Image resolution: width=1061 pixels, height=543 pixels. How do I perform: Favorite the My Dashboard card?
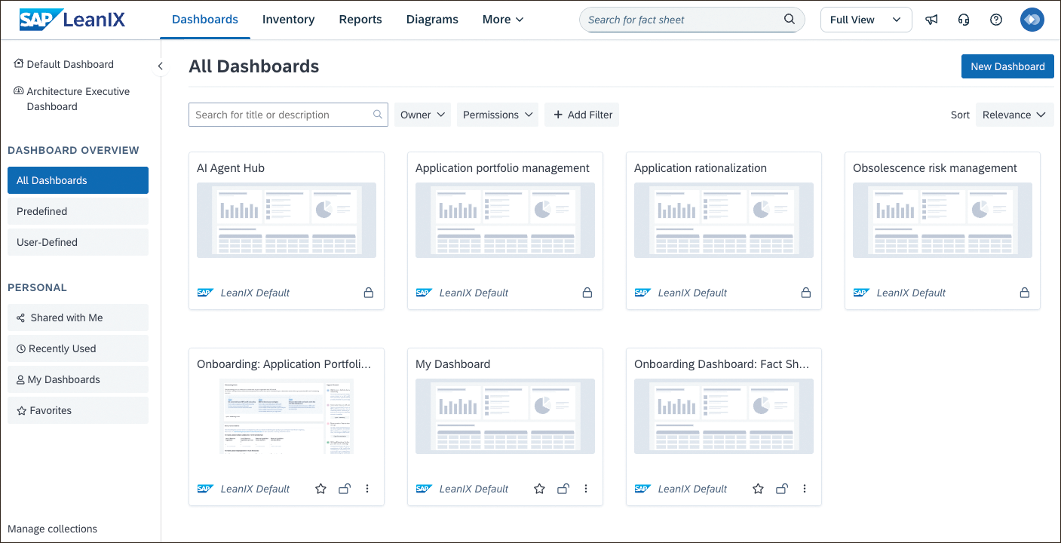click(539, 489)
